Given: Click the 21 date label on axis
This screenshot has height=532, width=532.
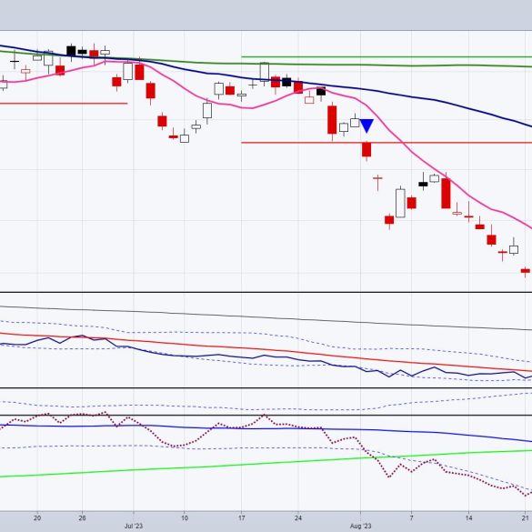Looking at the screenshot, I should point(526,518).
